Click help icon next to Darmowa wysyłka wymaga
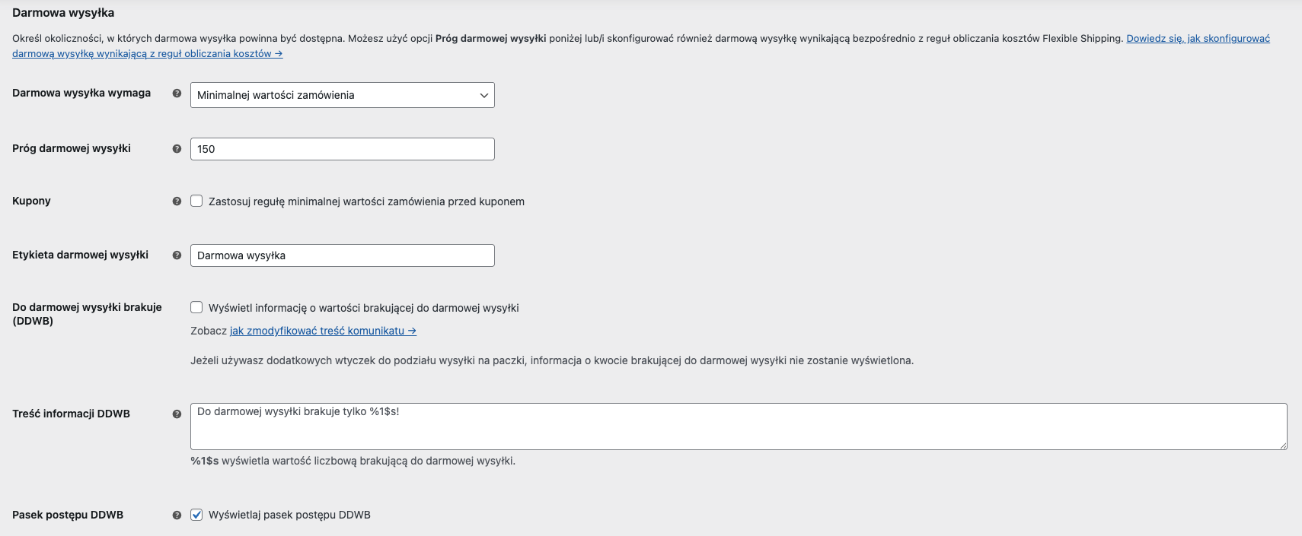The height and width of the screenshot is (536, 1302). coord(177,94)
